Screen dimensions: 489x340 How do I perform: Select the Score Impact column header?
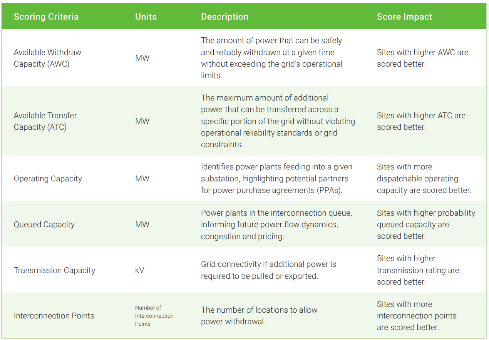404,17
